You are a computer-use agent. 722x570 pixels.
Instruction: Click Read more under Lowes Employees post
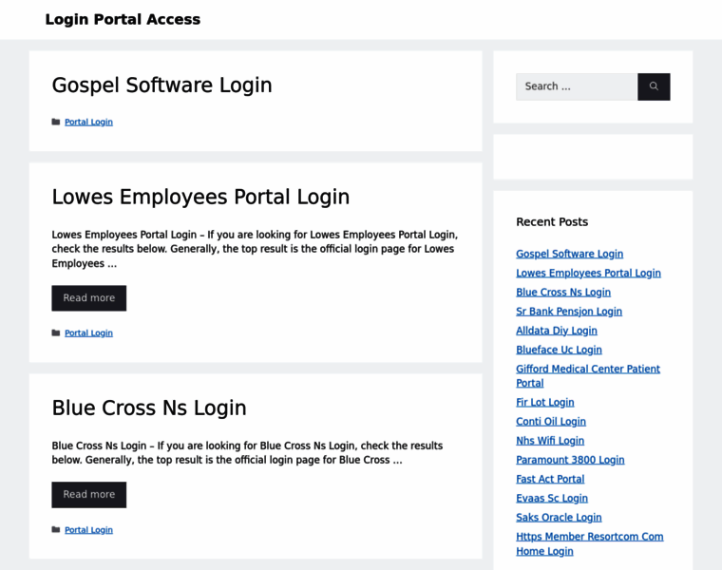point(89,298)
